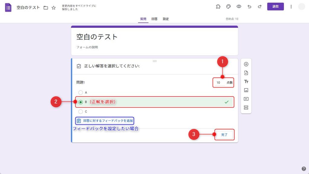Viewport: 309px width, 174px height.
Task: Open the three-dot more options menu
Action: pos(291,7)
